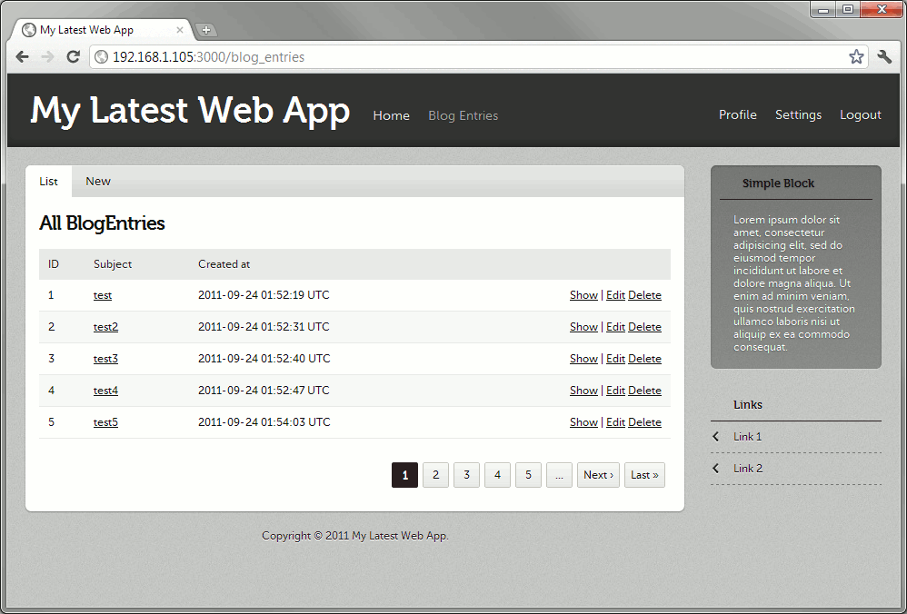Open the blog entry titled test
This screenshot has width=907, height=614.
click(103, 295)
